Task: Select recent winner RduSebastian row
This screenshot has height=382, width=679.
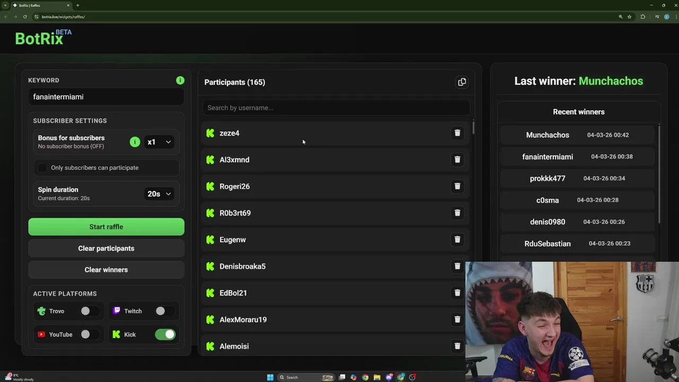Action: pyautogui.click(x=578, y=244)
